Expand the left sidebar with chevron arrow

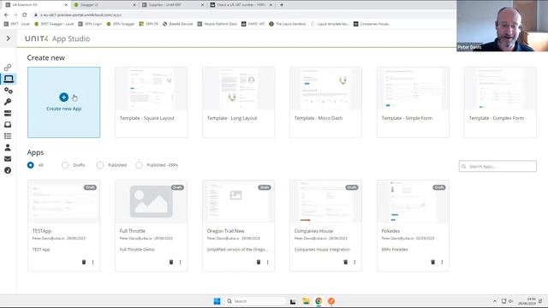tap(8, 38)
